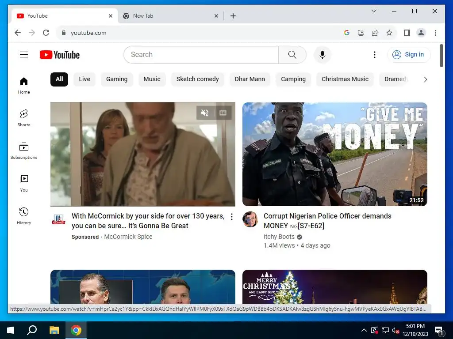The height and width of the screenshot is (339, 453).
Task: Open the Itchy Boots channel name link
Action: point(279,237)
